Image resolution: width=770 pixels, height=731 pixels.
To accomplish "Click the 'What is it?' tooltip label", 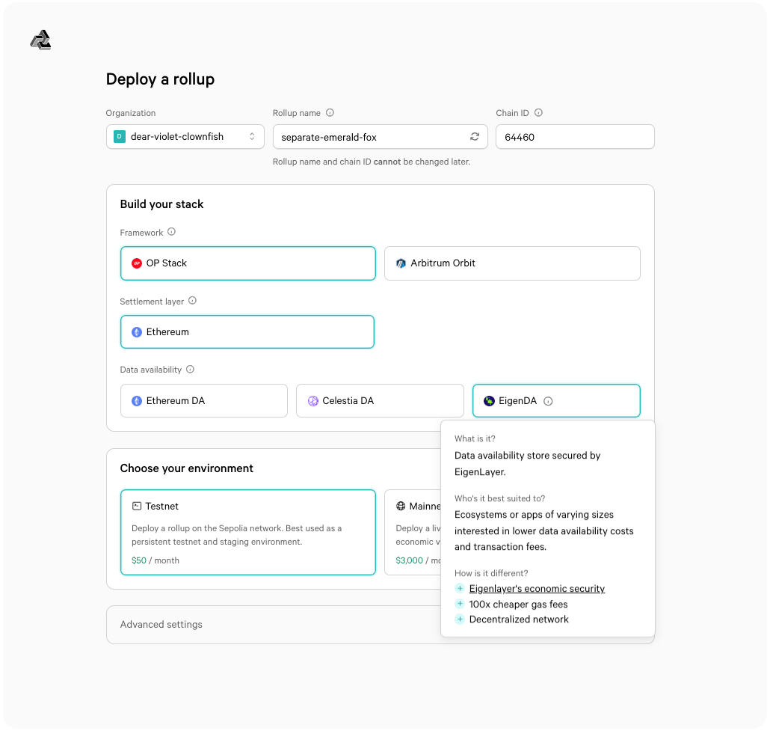I will 475,438.
